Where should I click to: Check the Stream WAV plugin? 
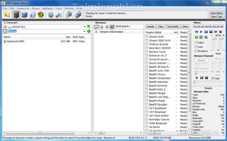coord(147,37)
